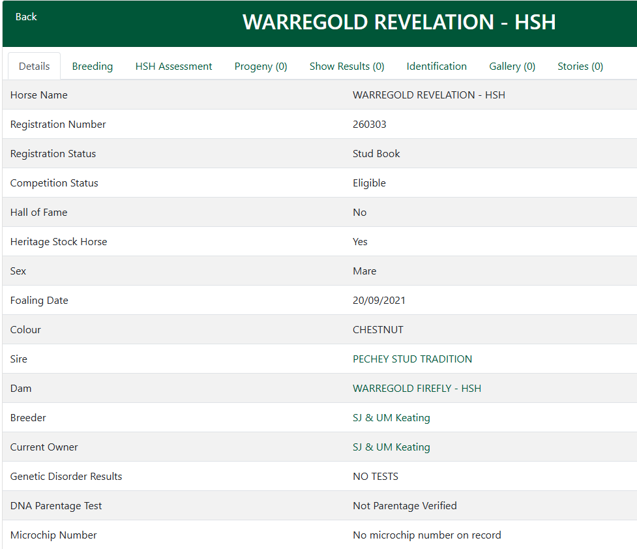Click the Registration Status label
Screen dimensions: 637x549
click(x=53, y=153)
